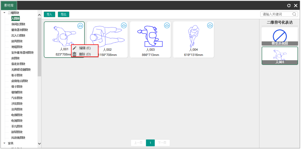The image size is (301, 149).
Task: Click the 619*1316mm size text
Action: click(x=193, y=55)
